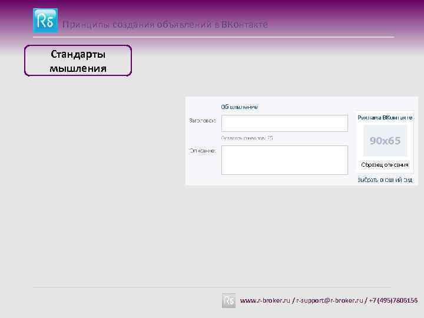Open the Реклама ВКонтакте preview title link
This screenshot has height=318, width=424.
click(x=385, y=118)
